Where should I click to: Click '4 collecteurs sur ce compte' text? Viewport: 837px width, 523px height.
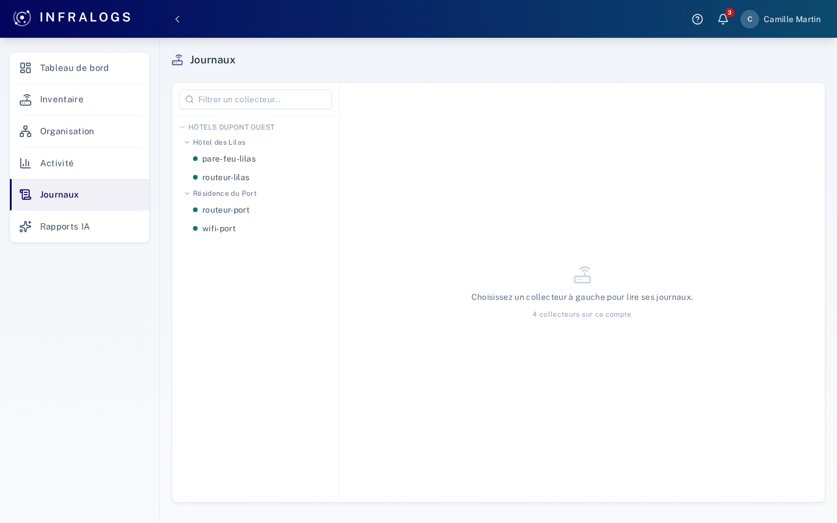(x=582, y=314)
